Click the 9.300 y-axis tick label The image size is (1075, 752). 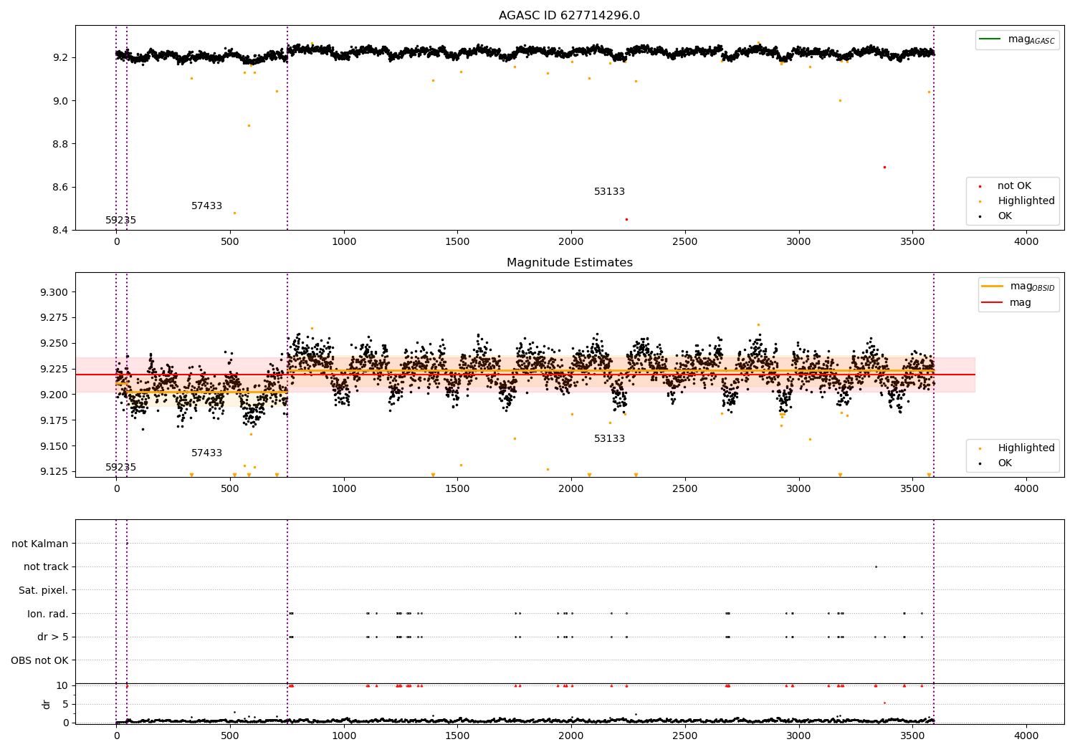(x=54, y=292)
